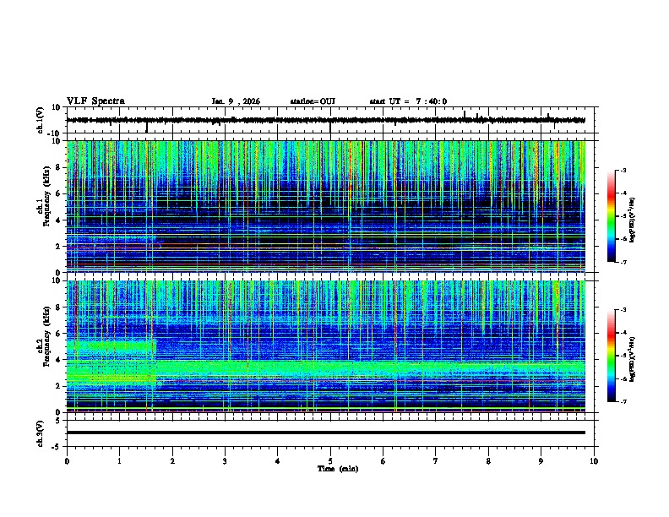The width and height of the screenshot is (669, 517).
Task: Click the "station=OUI" header text
Action: click(x=313, y=101)
